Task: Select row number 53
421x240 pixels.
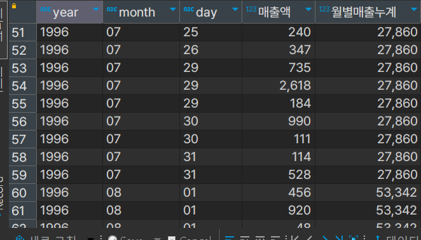Action: point(22,67)
